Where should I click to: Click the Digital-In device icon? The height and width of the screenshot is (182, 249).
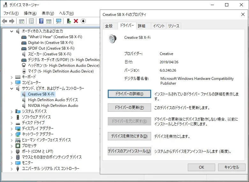coord(24,43)
